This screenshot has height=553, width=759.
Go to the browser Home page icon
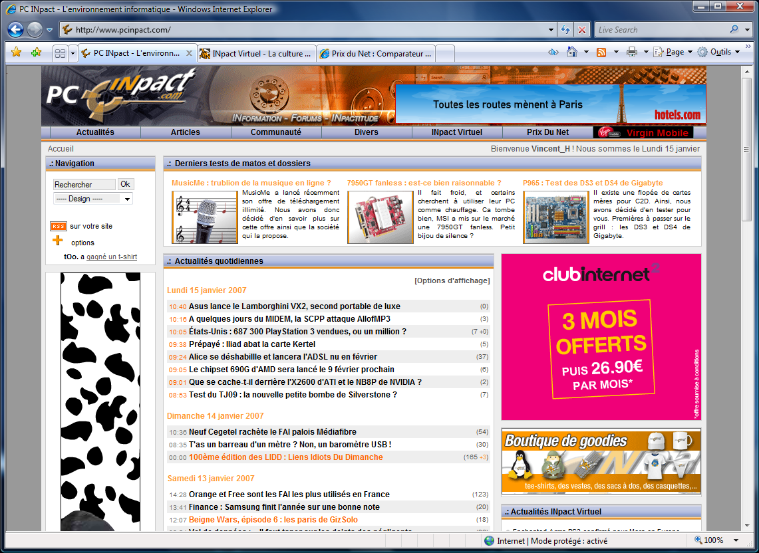pos(571,52)
